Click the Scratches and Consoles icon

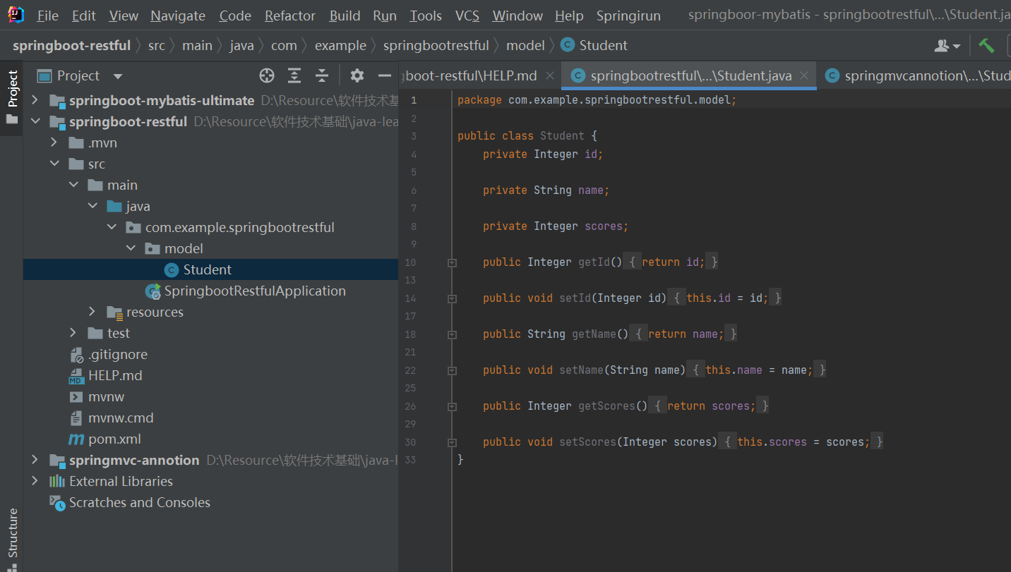tap(57, 502)
